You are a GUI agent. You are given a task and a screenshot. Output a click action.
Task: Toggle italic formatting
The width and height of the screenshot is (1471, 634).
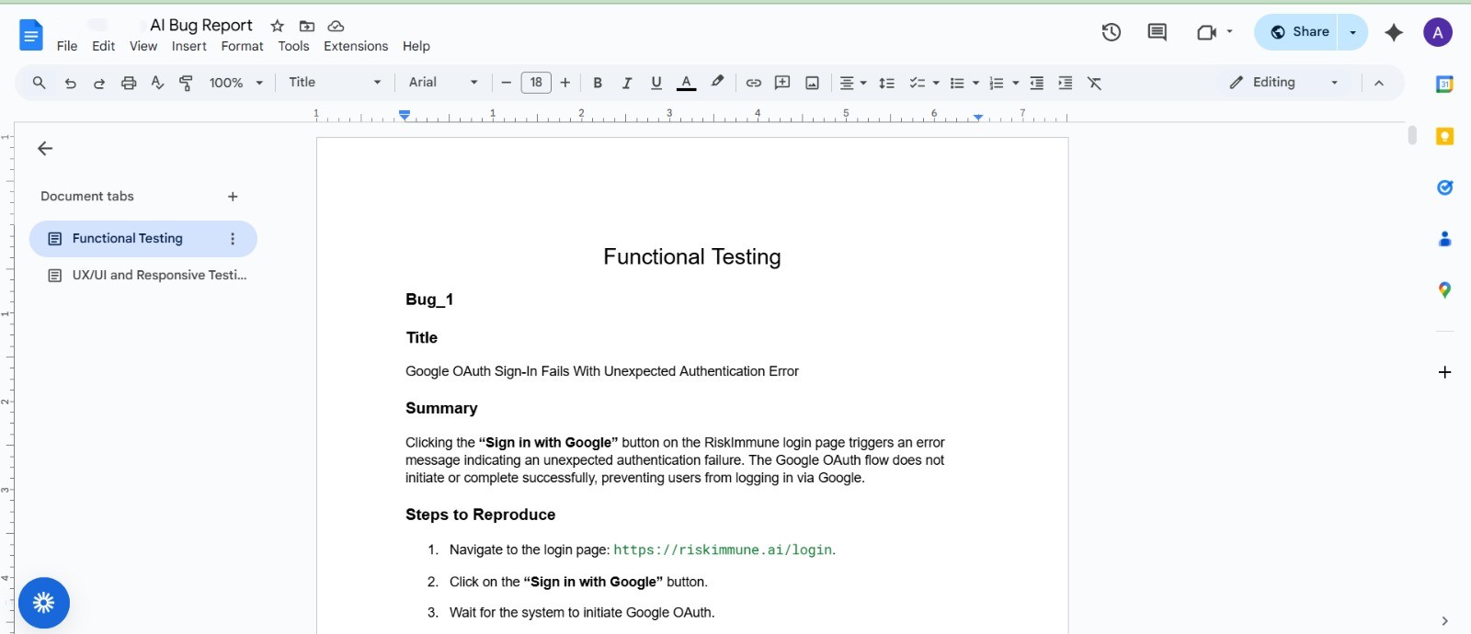(x=627, y=83)
